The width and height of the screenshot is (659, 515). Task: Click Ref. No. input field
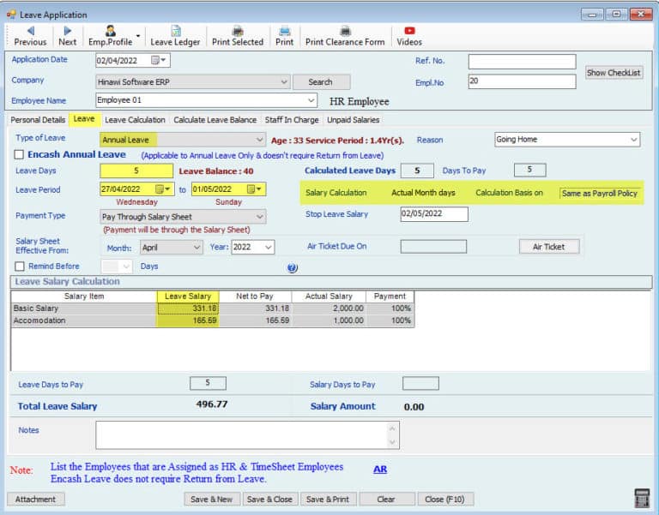522,62
